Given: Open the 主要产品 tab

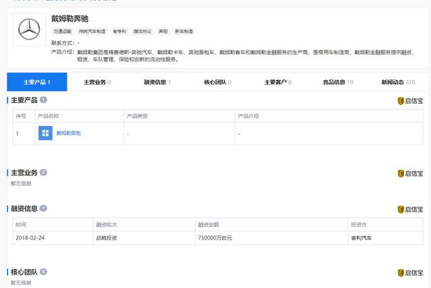Looking at the screenshot, I should pyautogui.click(x=37, y=82).
